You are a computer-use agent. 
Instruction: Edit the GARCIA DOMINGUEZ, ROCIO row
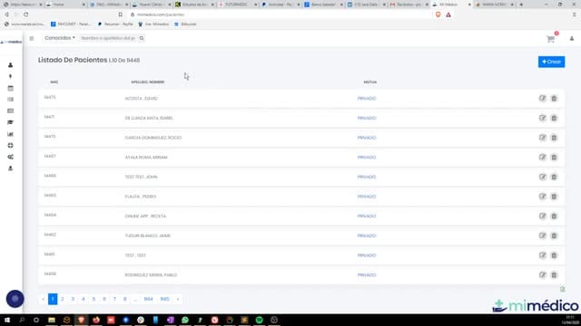pos(543,138)
